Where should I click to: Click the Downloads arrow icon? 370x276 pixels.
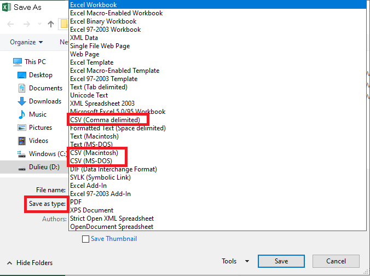coord(22,101)
